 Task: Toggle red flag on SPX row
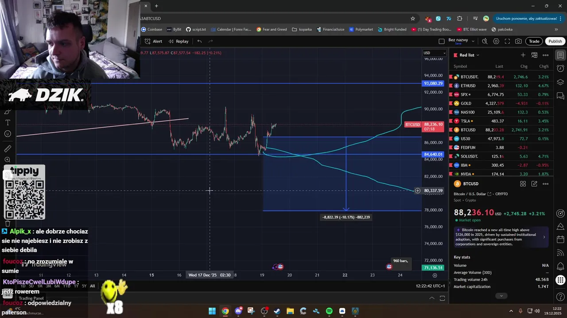coord(451,95)
